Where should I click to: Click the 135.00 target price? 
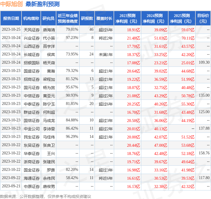coord(204,96)
